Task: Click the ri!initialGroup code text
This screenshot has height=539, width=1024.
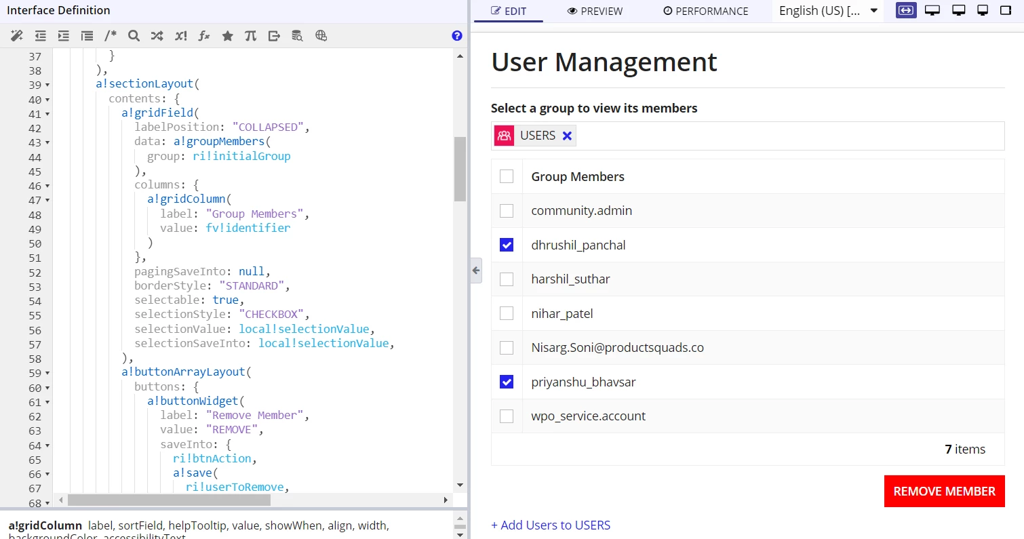Action: pos(241,156)
